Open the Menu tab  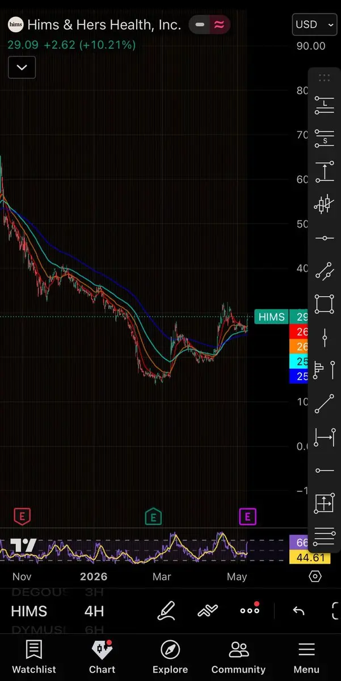(306, 658)
